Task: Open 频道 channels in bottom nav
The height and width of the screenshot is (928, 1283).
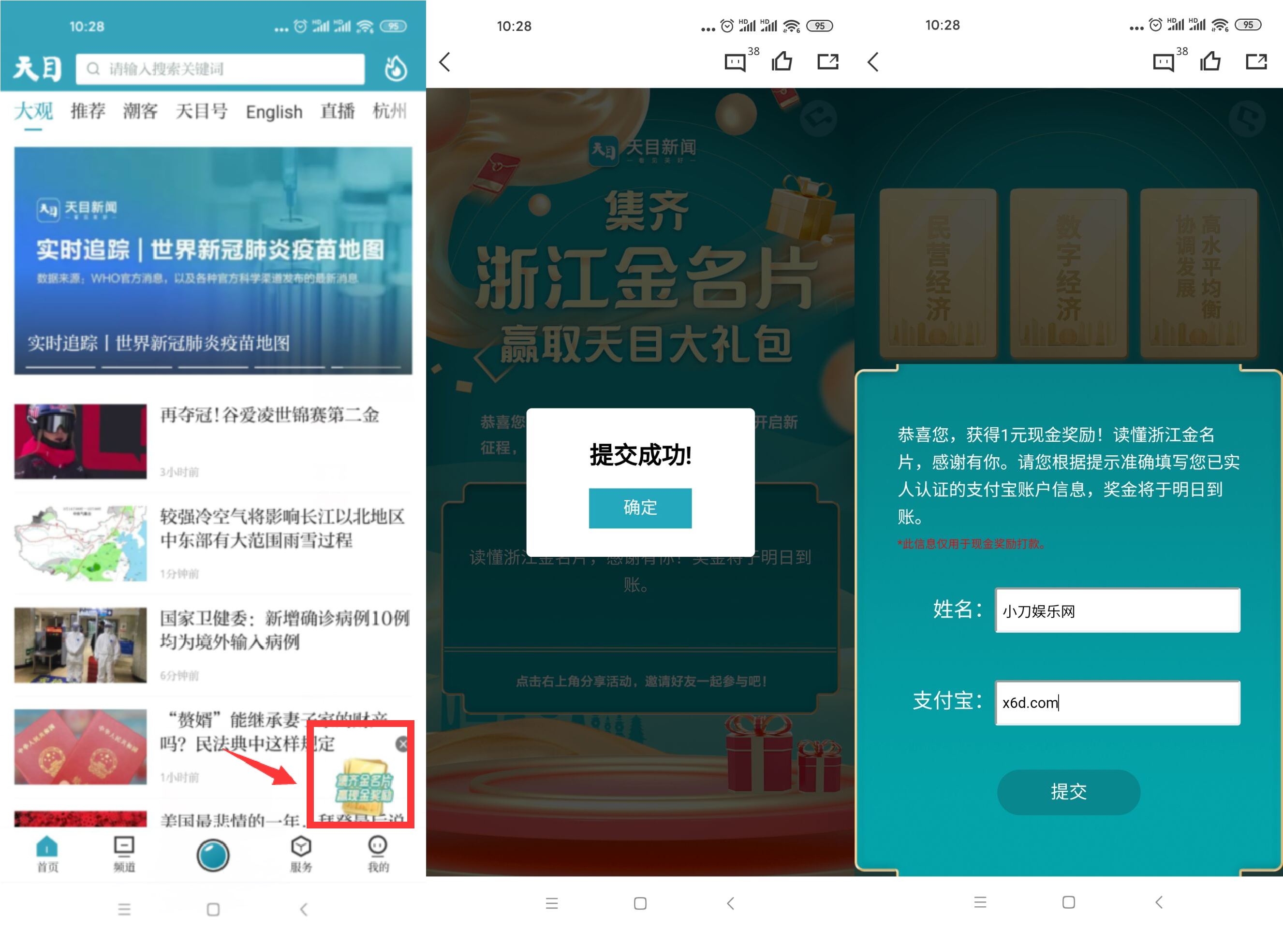Action: tap(124, 854)
